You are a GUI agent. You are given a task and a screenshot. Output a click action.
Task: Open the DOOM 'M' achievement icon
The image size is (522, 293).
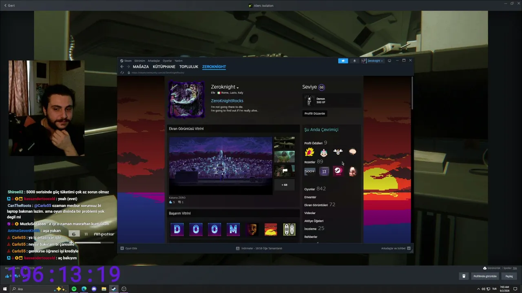click(233, 230)
